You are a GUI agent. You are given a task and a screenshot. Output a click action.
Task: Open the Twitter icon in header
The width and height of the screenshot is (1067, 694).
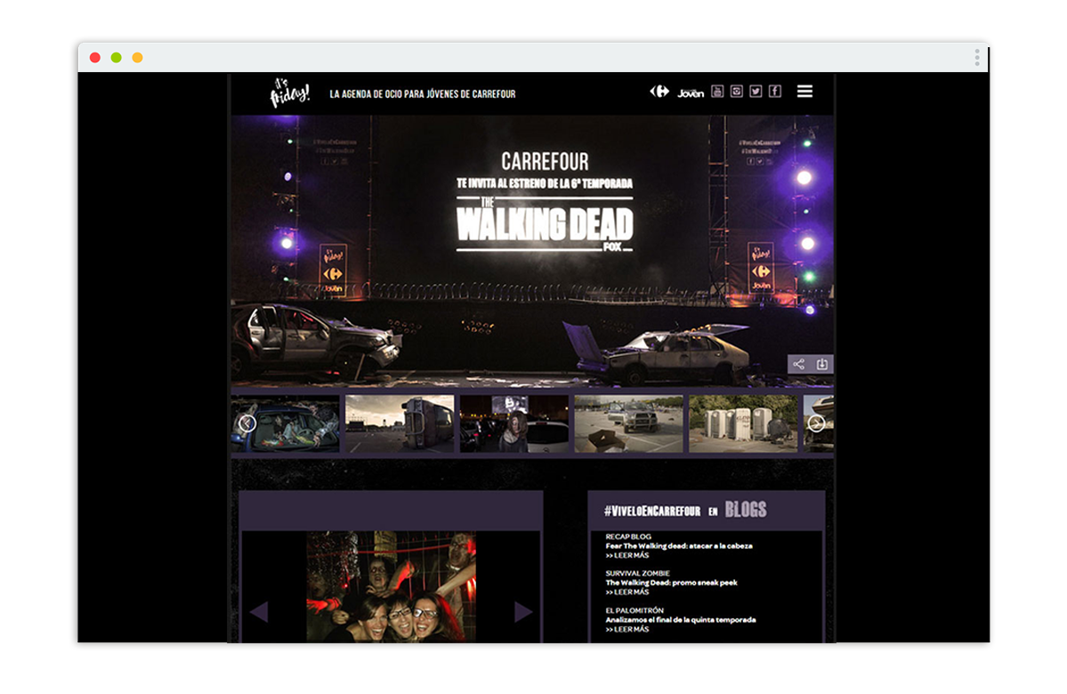(x=756, y=92)
